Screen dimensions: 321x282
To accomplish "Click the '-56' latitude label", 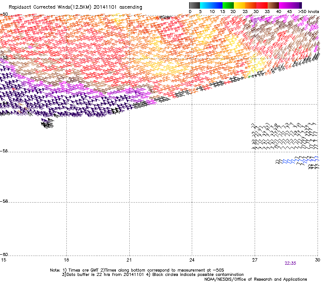I will click(x=4, y=151).
